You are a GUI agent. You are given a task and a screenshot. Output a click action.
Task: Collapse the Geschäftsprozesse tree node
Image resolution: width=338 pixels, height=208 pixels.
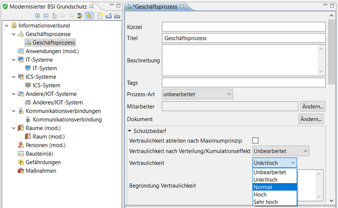14,34
